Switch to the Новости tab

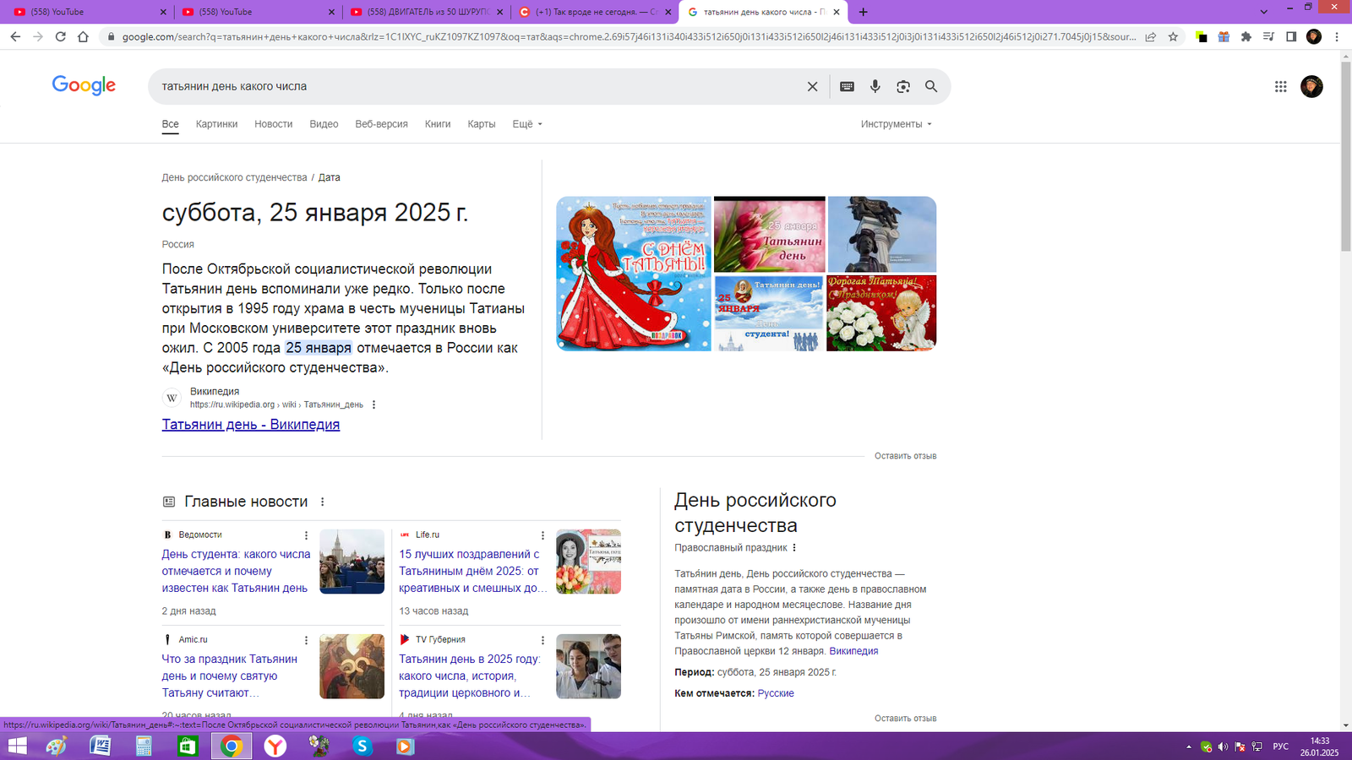(x=273, y=124)
